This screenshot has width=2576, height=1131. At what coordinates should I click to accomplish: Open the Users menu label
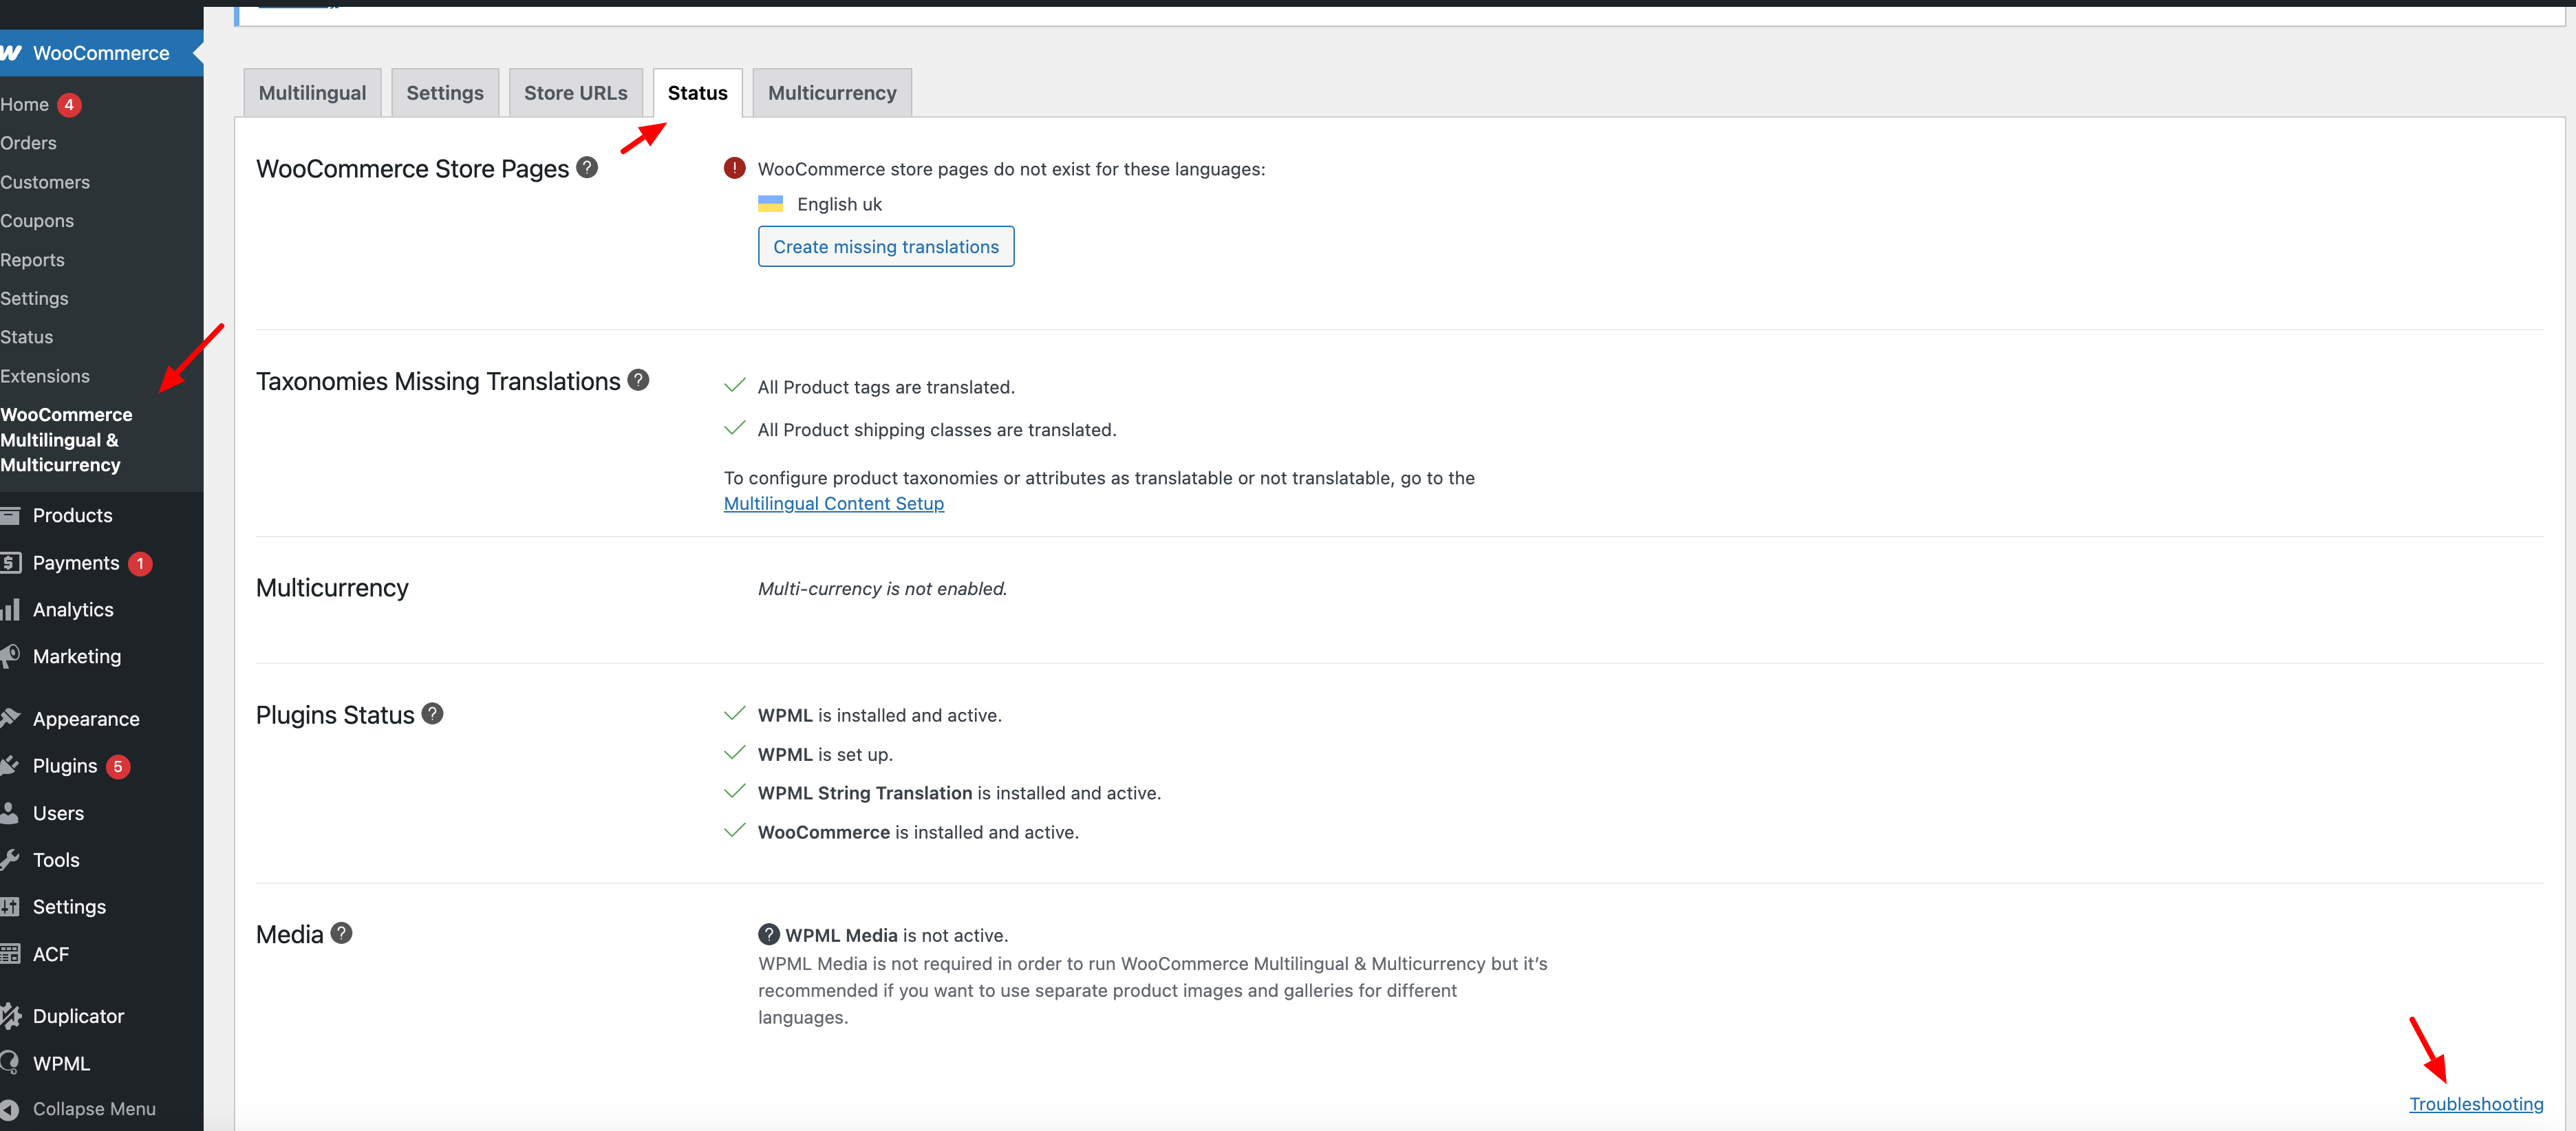[58, 813]
